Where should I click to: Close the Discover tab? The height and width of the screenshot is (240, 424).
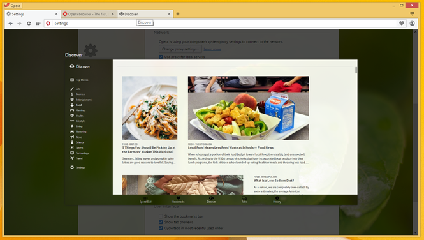(x=169, y=14)
